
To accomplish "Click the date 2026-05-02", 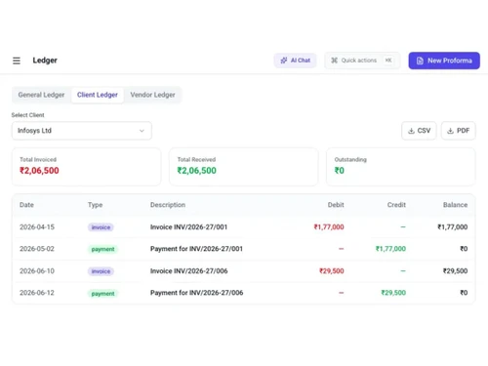I will coord(37,249).
